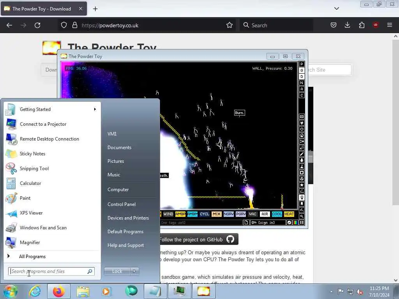This screenshot has width=399, height=299.
Task: Open the Special star menu section
Action: coord(302,185)
